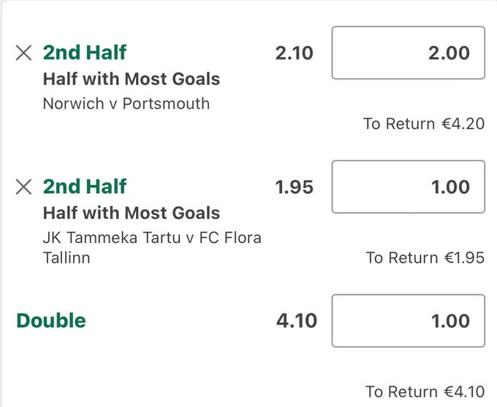
Task: Click the To Return €4.10 text
Action: click(x=425, y=392)
